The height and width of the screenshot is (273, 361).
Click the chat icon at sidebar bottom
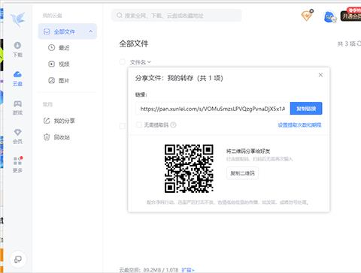(x=18, y=259)
